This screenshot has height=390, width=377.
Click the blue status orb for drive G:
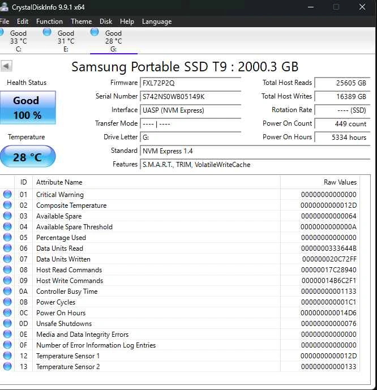pos(95,32)
